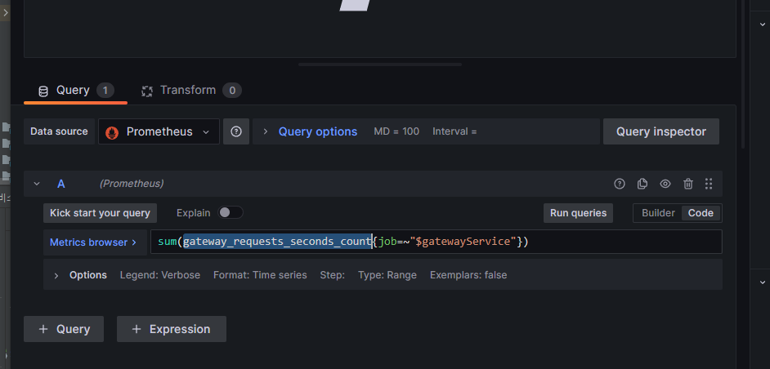Toggle the Explain switch

click(231, 212)
